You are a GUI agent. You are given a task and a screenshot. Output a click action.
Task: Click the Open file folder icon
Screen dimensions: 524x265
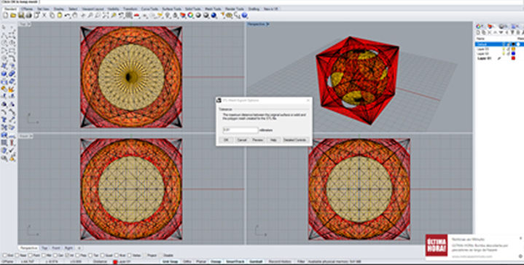click(x=13, y=15)
